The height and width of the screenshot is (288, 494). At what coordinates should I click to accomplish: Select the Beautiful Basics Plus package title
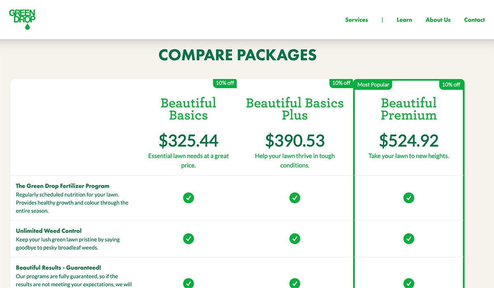[x=295, y=109]
